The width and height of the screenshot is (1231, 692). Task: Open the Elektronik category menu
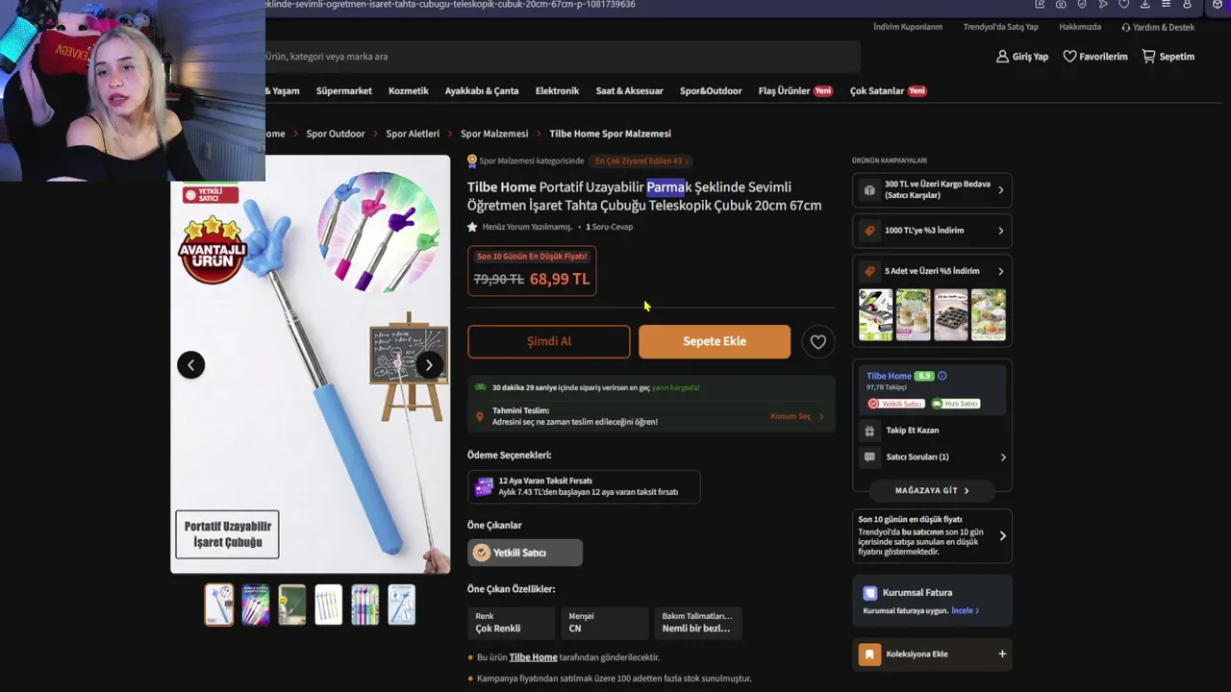[x=558, y=91]
